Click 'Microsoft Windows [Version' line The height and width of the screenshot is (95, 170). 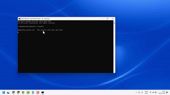35,21
